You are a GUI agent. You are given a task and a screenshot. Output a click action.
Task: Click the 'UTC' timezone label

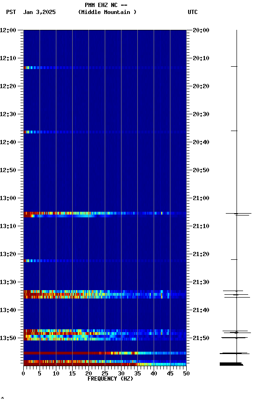click(x=193, y=12)
